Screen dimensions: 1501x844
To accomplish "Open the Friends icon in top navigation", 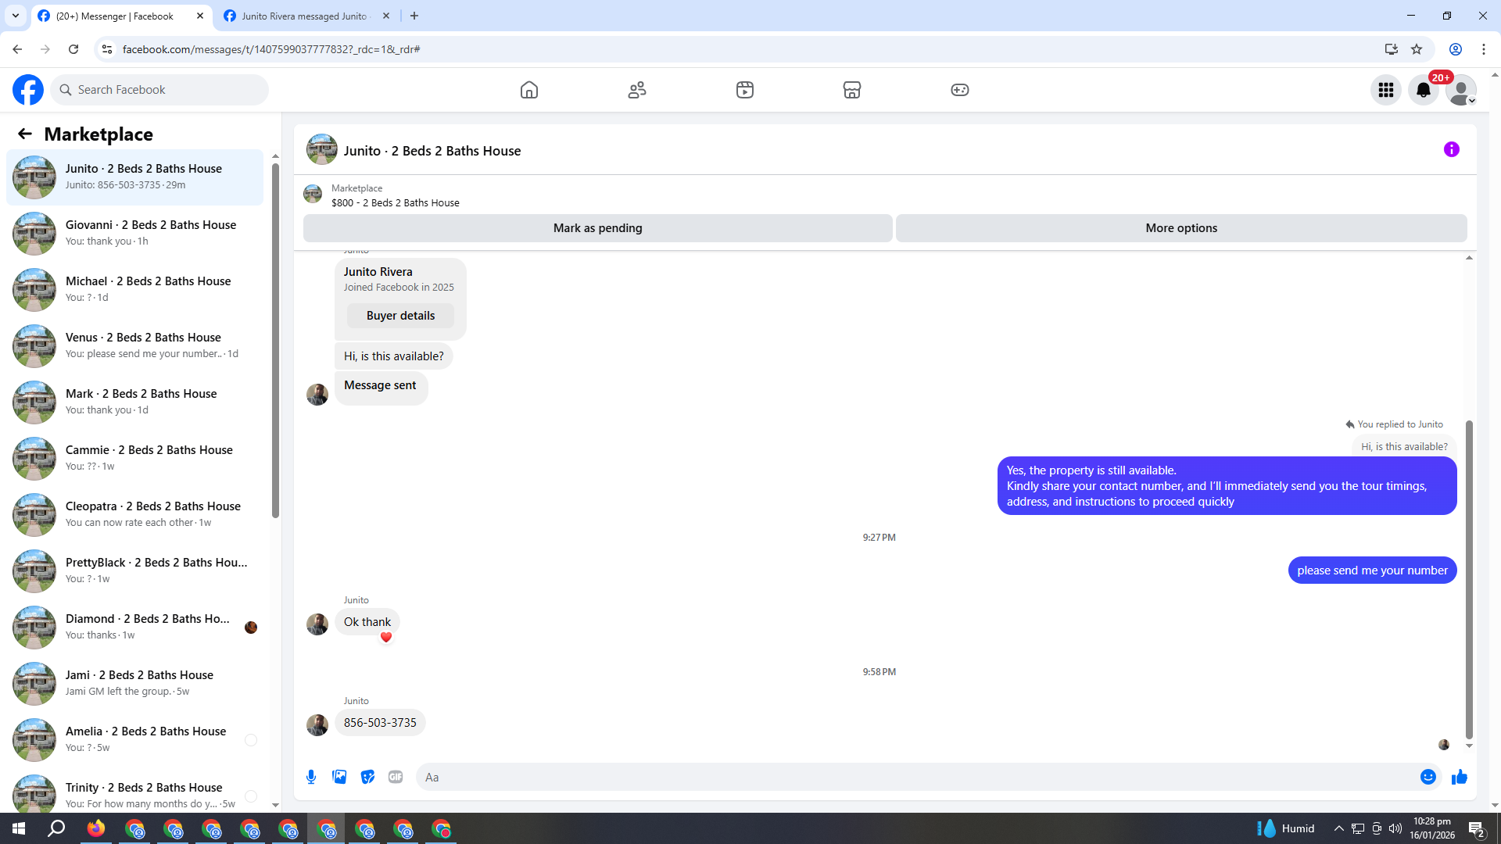I will [637, 90].
